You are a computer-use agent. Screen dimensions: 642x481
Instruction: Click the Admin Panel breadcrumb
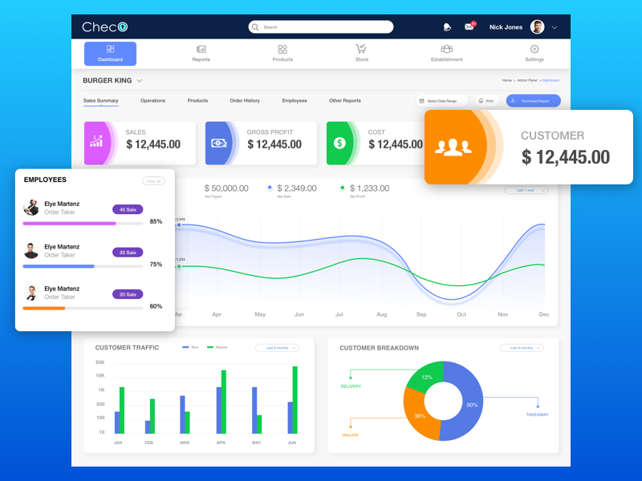pyautogui.click(x=527, y=80)
